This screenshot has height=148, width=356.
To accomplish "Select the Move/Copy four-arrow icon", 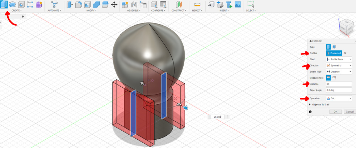I will (114, 4).
